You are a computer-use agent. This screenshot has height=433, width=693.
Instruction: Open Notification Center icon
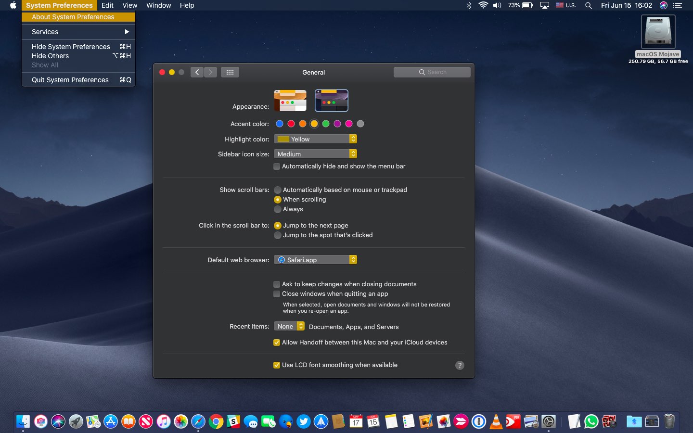click(678, 5)
